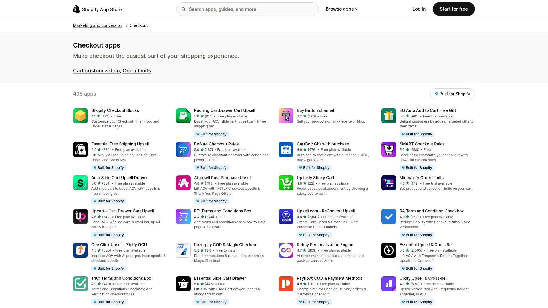The width and height of the screenshot is (548, 308).
Task: Open Rebuy Personalization Engine title
Action: tap(325, 245)
